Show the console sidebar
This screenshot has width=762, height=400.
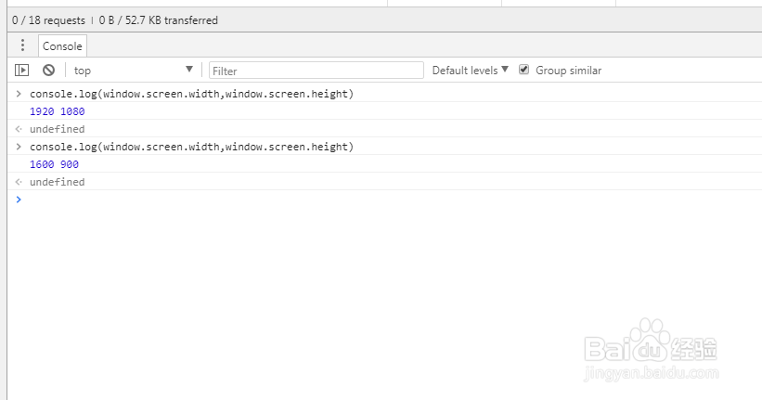(x=21, y=70)
